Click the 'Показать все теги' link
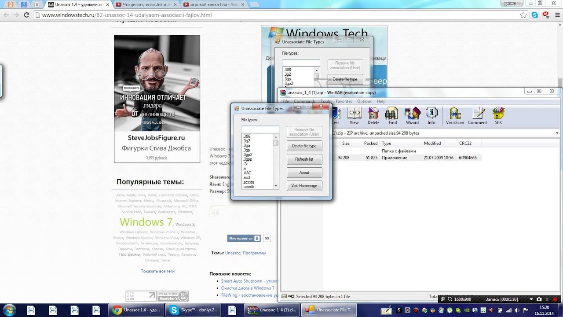The image size is (563, 317). 157,271
